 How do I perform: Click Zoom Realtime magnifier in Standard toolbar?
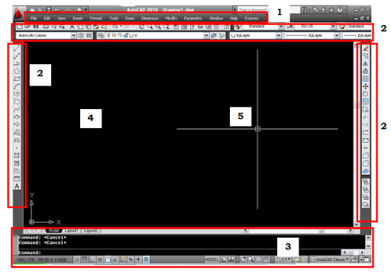(x=150, y=27)
